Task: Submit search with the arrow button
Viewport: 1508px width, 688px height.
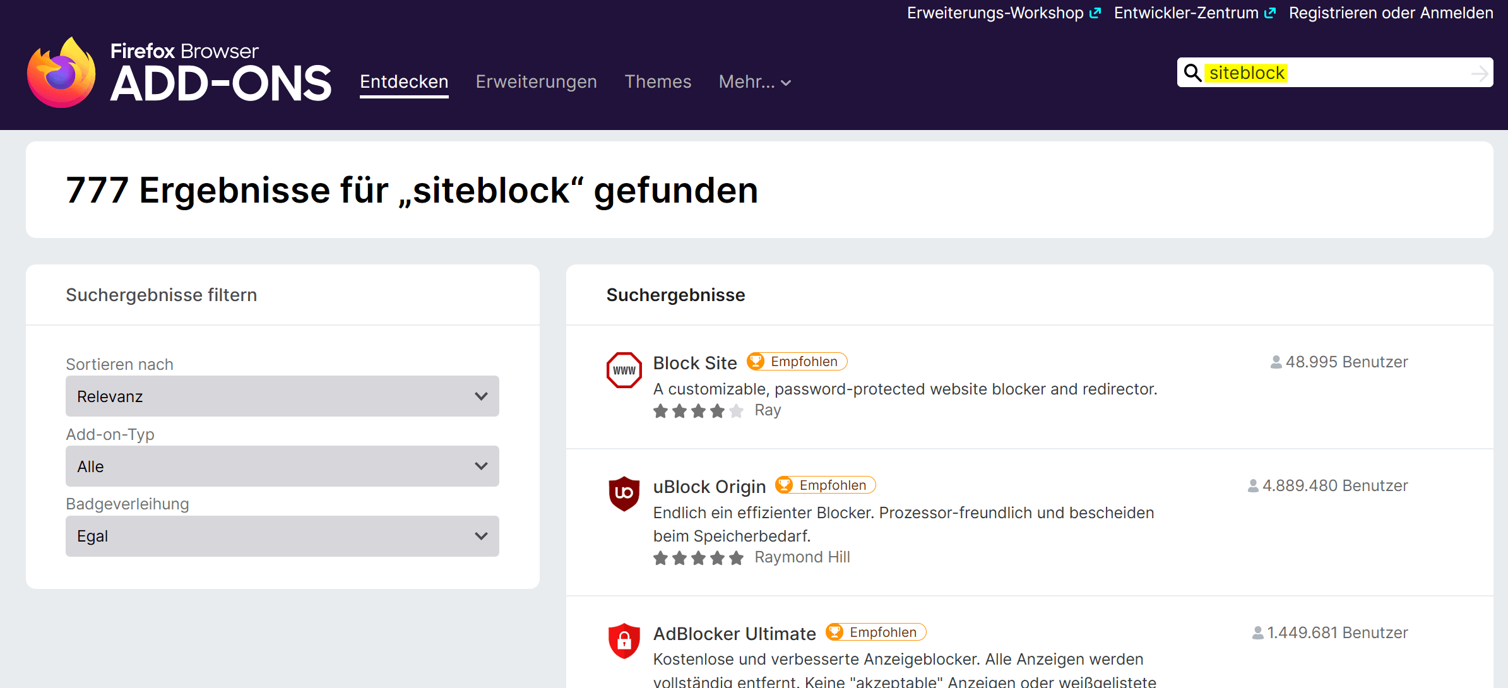Action: pos(1480,74)
